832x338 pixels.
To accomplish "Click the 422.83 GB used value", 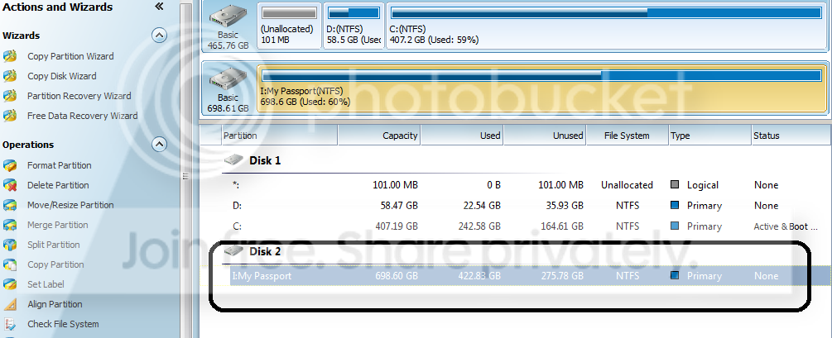I will [479, 276].
